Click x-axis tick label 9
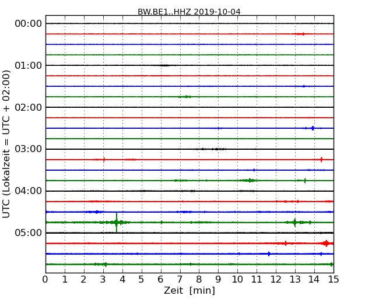Image resolution: width=379 pixels, height=303 pixels. [x=218, y=280]
